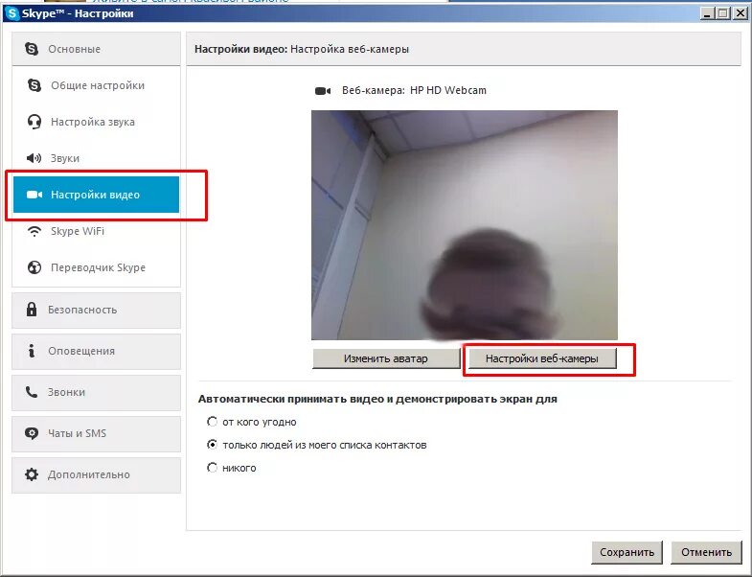Click the Skype icon beside Общие настройки
The width and height of the screenshot is (752, 577).
pos(34,85)
